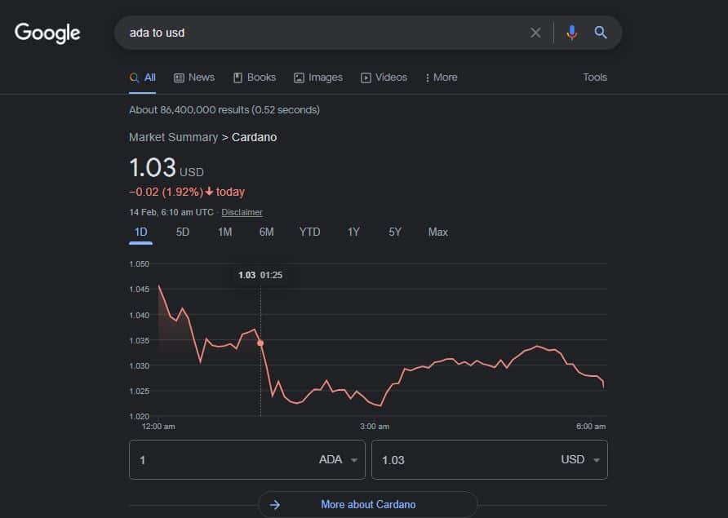Select the Max chart range

coord(437,232)
